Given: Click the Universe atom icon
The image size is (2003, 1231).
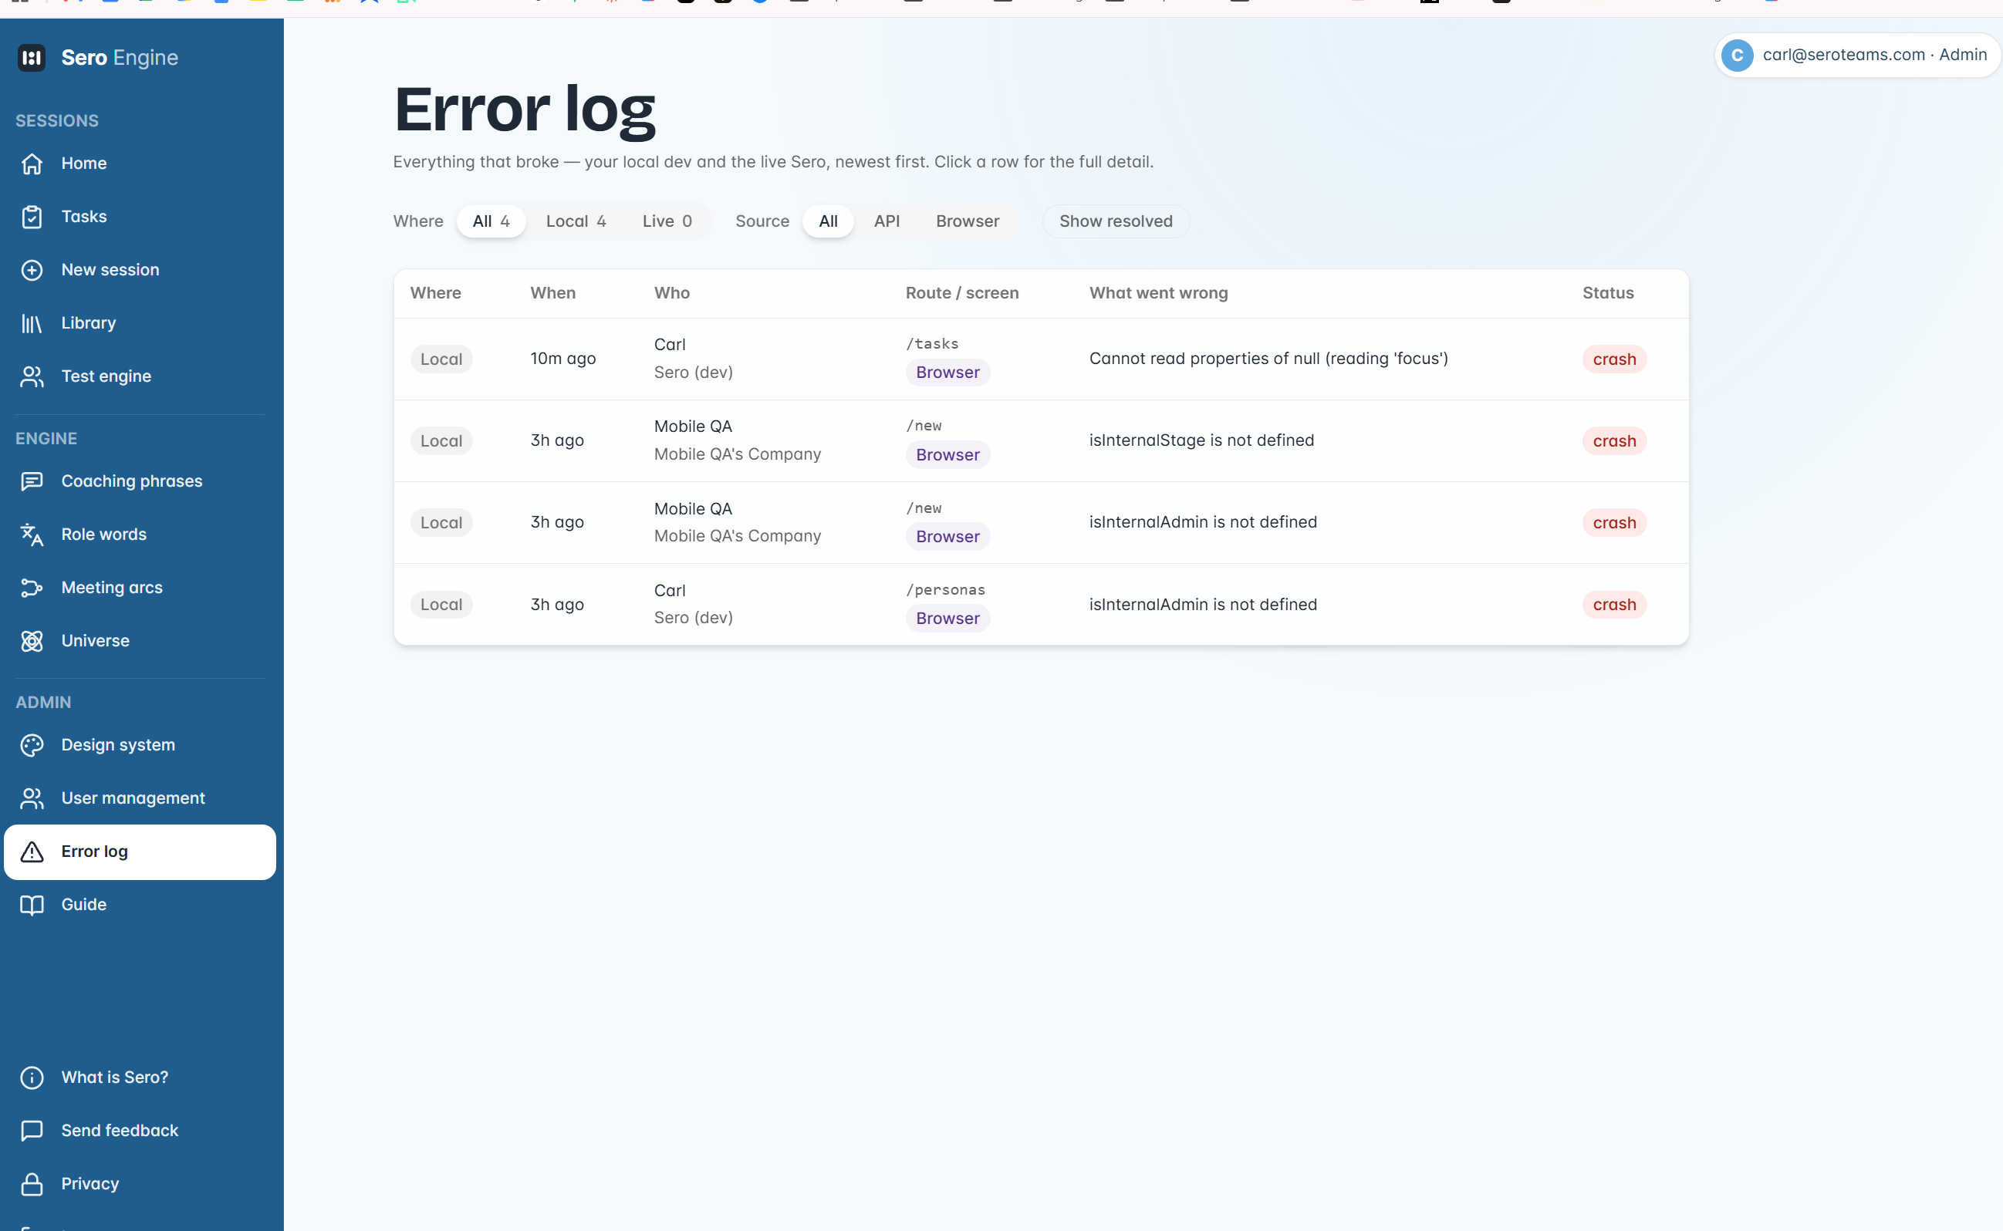Looking at the screenshot, I should click(32, 641).
